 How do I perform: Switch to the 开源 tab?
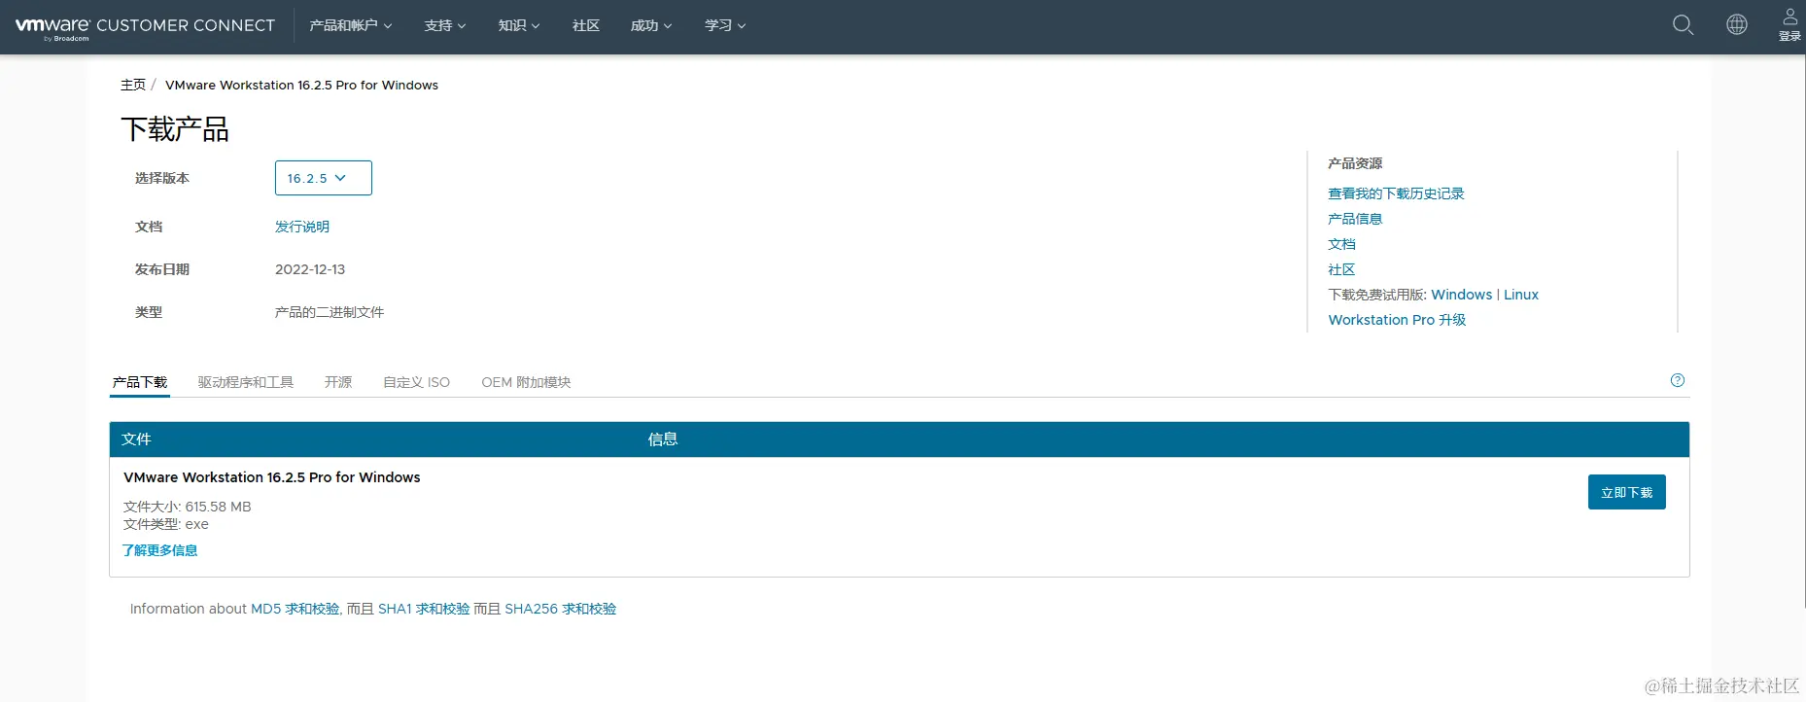[x=338, y=382]
